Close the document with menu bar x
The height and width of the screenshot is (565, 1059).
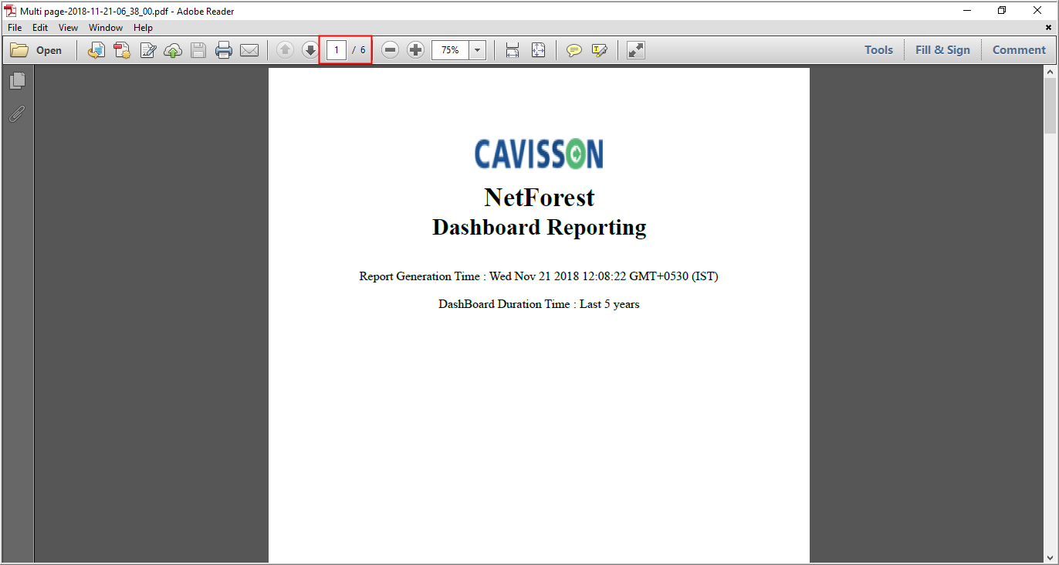click(1048, 28)
